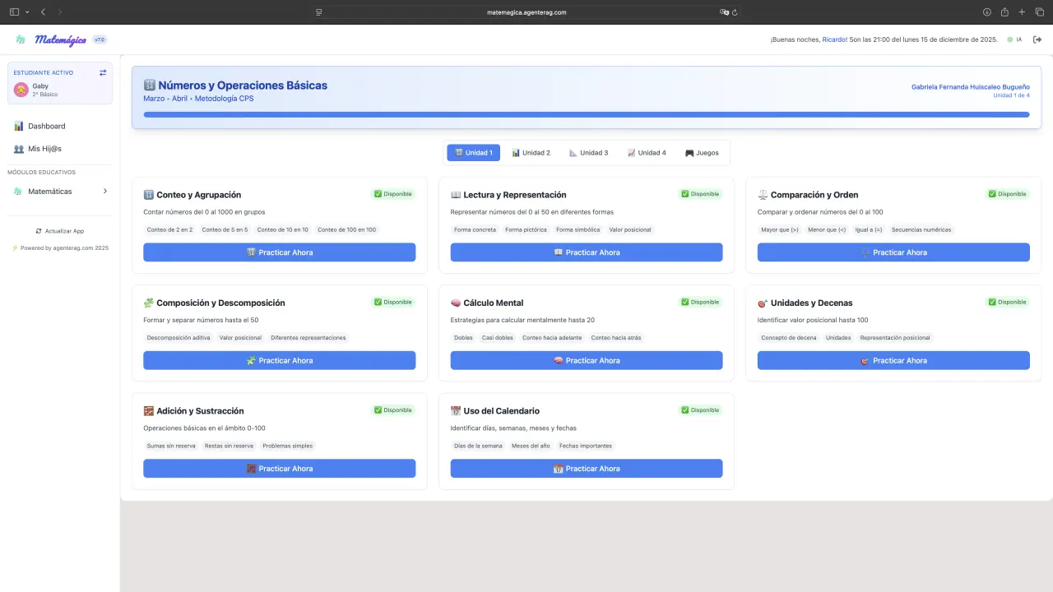Image resolution: width=1053 pixels, height=592 pixels.
Task: Expand the Matemáticas module chevron
Action: click(104, 192)
